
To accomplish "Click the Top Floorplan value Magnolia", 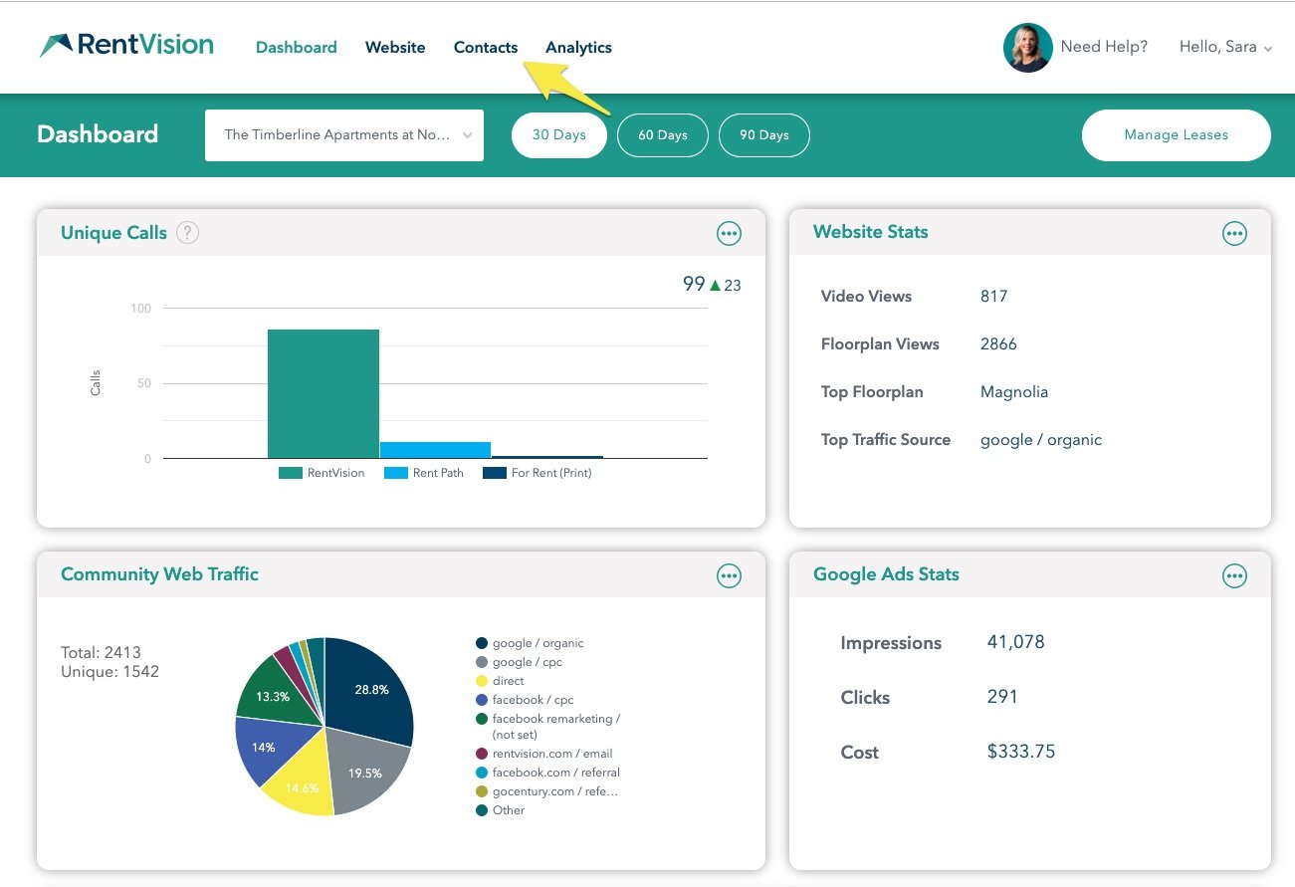I will pos(1014,391).
